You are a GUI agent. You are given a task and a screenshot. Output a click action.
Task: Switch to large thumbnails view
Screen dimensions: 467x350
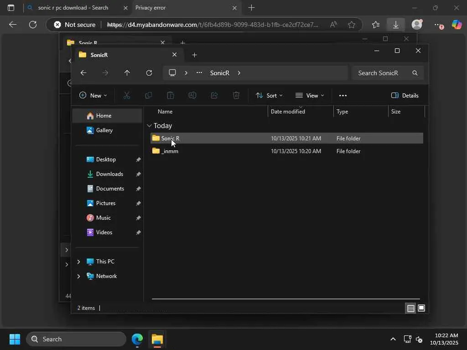tap(421, 308)
